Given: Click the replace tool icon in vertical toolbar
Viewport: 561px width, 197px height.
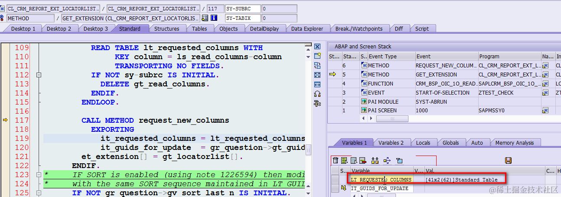Looking at the screenshot, I should coord(317,65).
